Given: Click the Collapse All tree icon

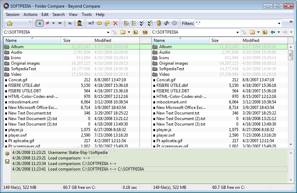Looking at the screenshot, I should pos(134,23).
